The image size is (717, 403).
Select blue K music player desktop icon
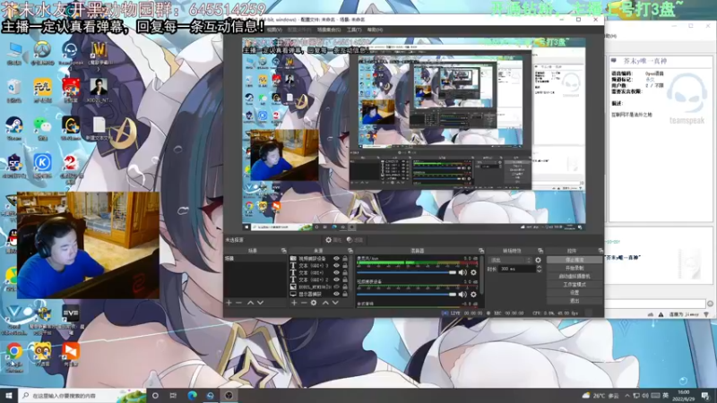[42, 166]
